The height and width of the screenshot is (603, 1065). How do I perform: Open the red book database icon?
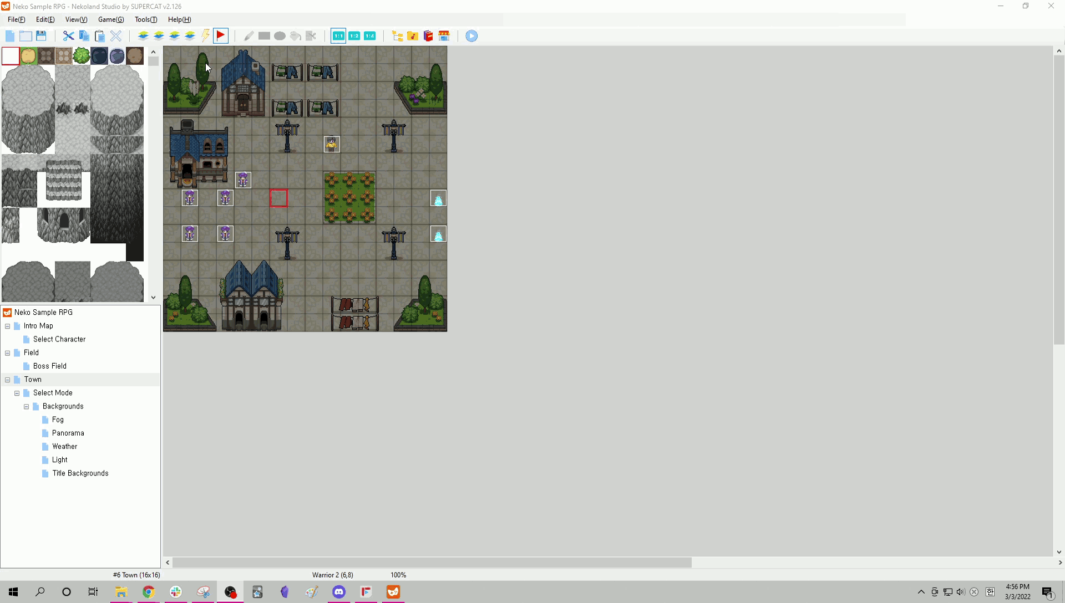pyautogui.click(x=428, y=36)
